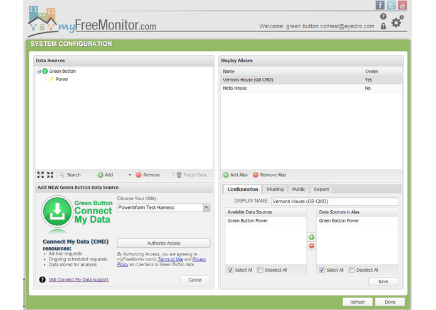Viewport: 436px width, 310px height.
Task: Click Purge Data trash button
Action: [x=191, y=175]
